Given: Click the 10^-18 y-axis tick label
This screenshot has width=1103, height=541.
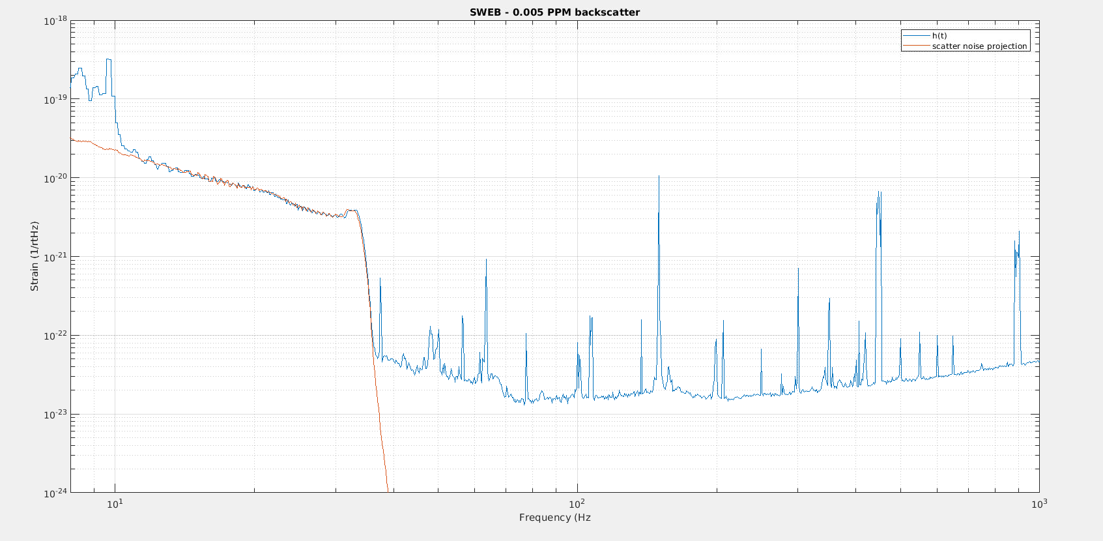Looking at the screenshot, I should coord(55,22).
